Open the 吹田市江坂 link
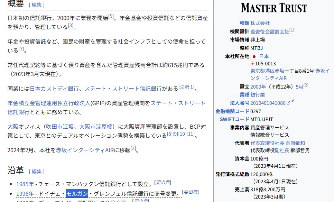334x202 pixels. click(x=60, y=127)
